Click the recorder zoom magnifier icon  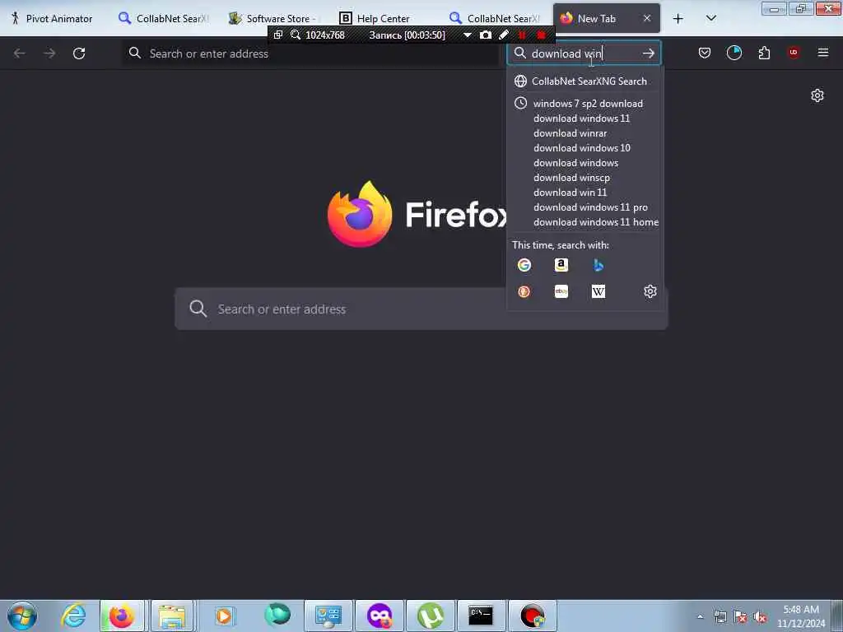pyautogui.click(x=296, y=35)
